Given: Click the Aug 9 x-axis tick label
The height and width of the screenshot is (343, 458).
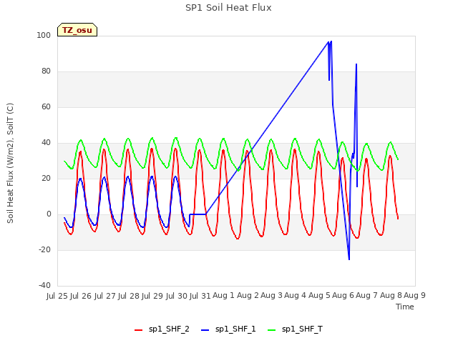Looking at the screenshot, I should [414, 295].
